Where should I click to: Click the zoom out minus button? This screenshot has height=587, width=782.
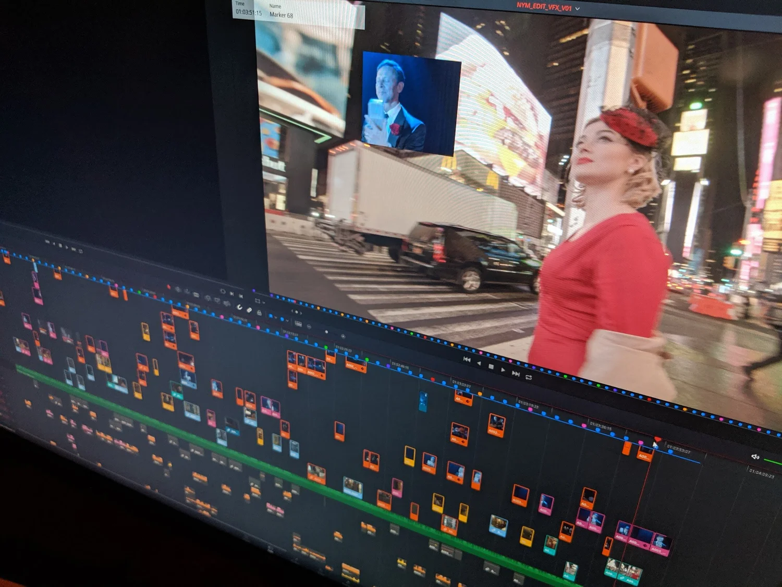pos(309,327)
